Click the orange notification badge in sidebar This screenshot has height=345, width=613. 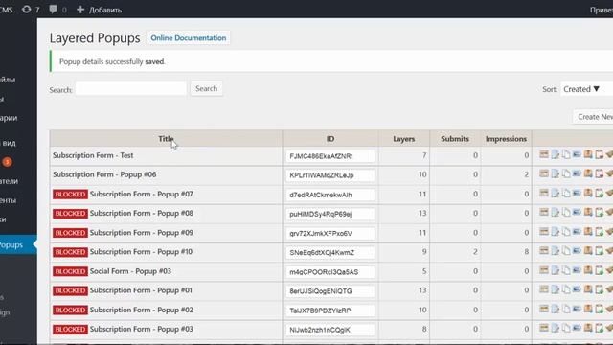click(7, 162)
